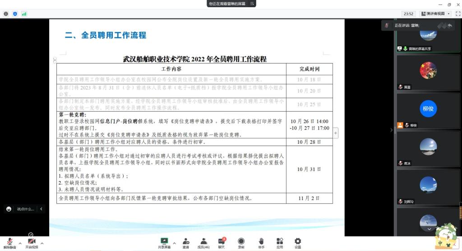Open 设置 settings gear

[x=298, y=242]
